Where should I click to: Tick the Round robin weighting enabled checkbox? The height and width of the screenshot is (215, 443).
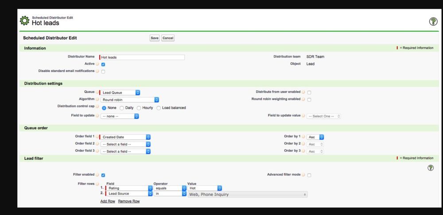click(x=309, y=100)
